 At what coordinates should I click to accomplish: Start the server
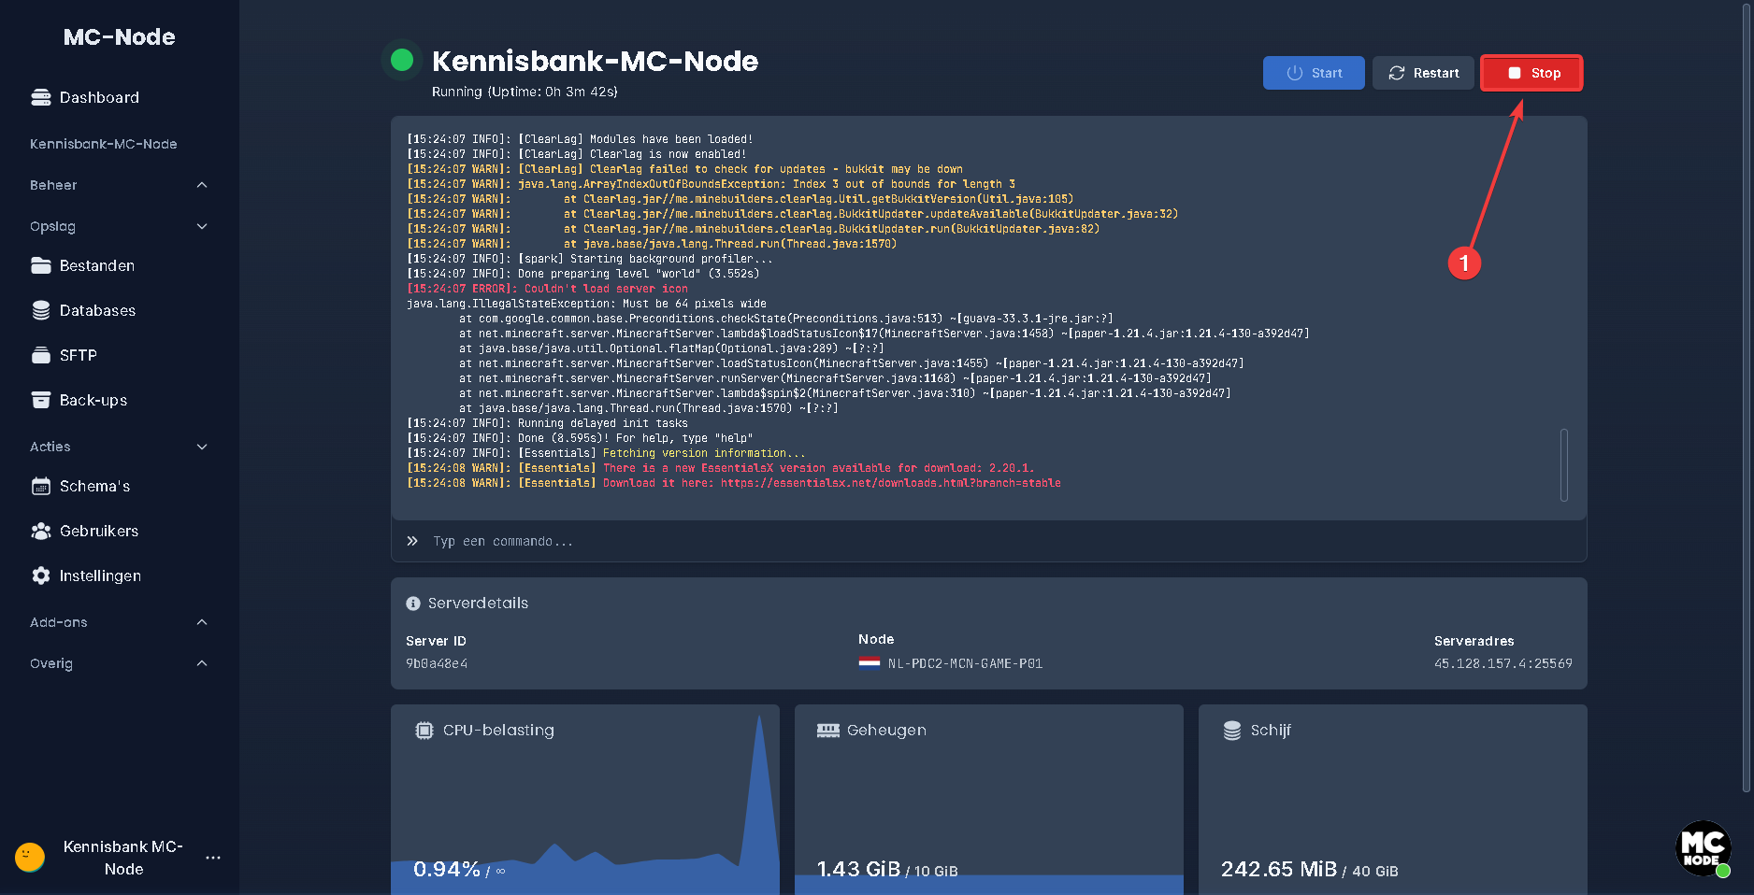1314,73
